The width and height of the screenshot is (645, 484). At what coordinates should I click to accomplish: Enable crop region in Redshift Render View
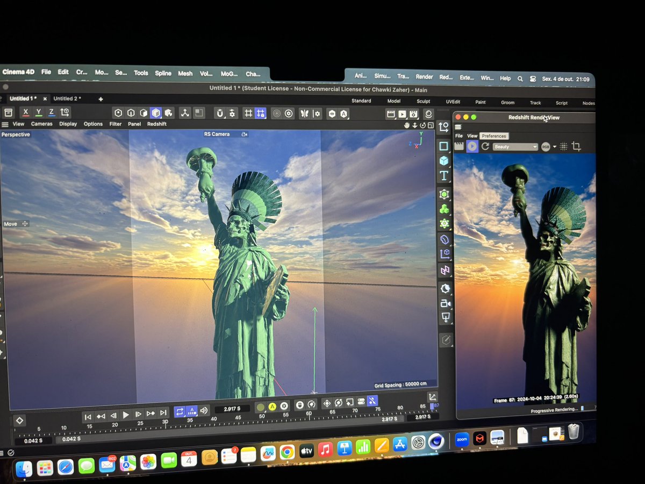tap(576, 146)
